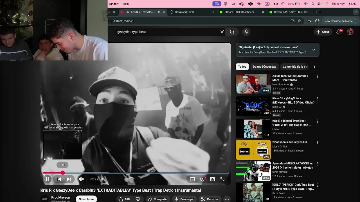
Task: Switch to Stream URL & Key Kick tab
Action: coord(291,12)
